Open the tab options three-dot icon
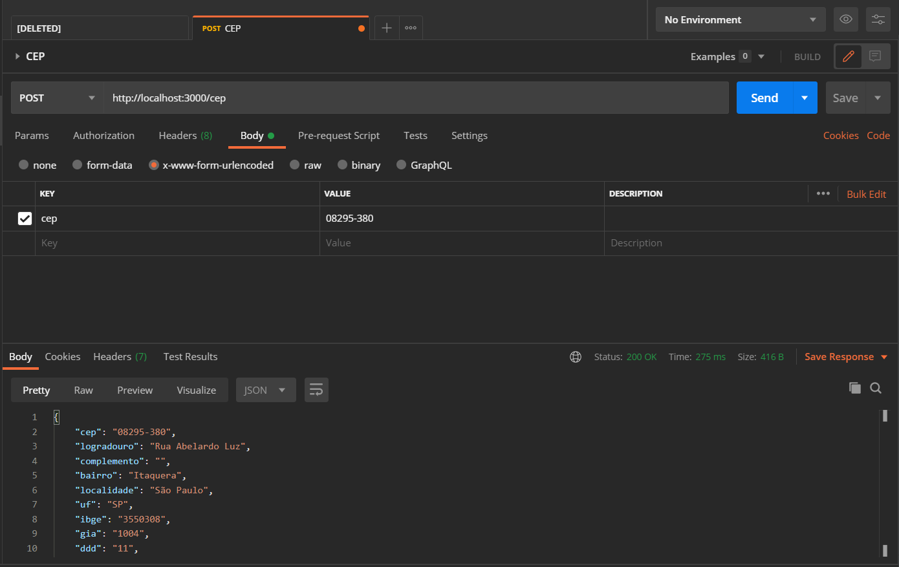The height and width of the screenshot is (567, 899). (x=411, y=28)
